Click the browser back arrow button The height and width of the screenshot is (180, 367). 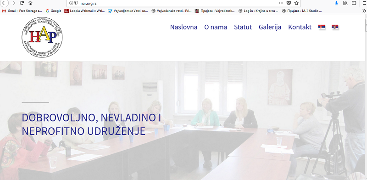4,3
